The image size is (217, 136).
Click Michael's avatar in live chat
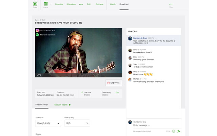pyautogui.click(x=130, y=80)
